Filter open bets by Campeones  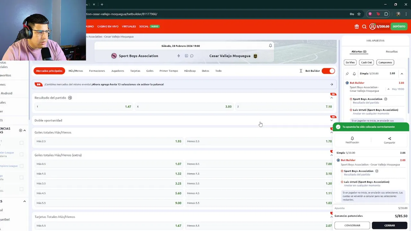[385, 63]
